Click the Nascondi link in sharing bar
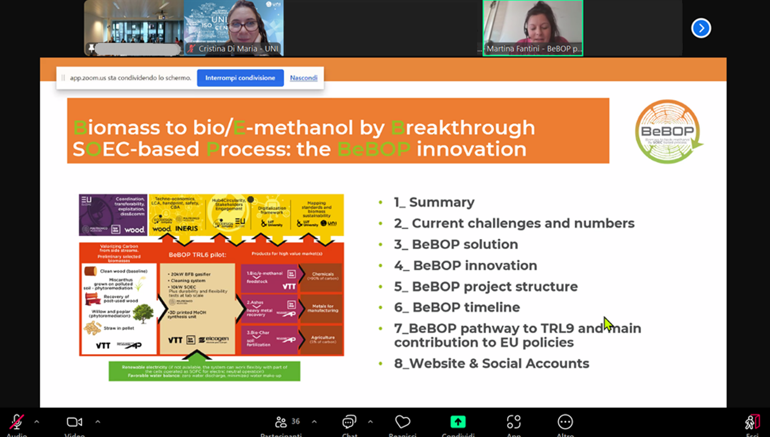 (304, 78)
